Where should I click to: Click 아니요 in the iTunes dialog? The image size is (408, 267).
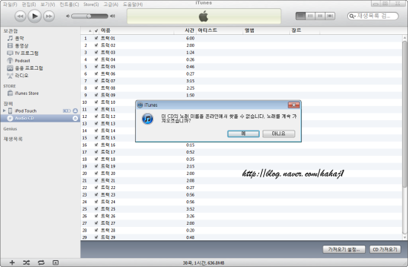pos(279,133)
